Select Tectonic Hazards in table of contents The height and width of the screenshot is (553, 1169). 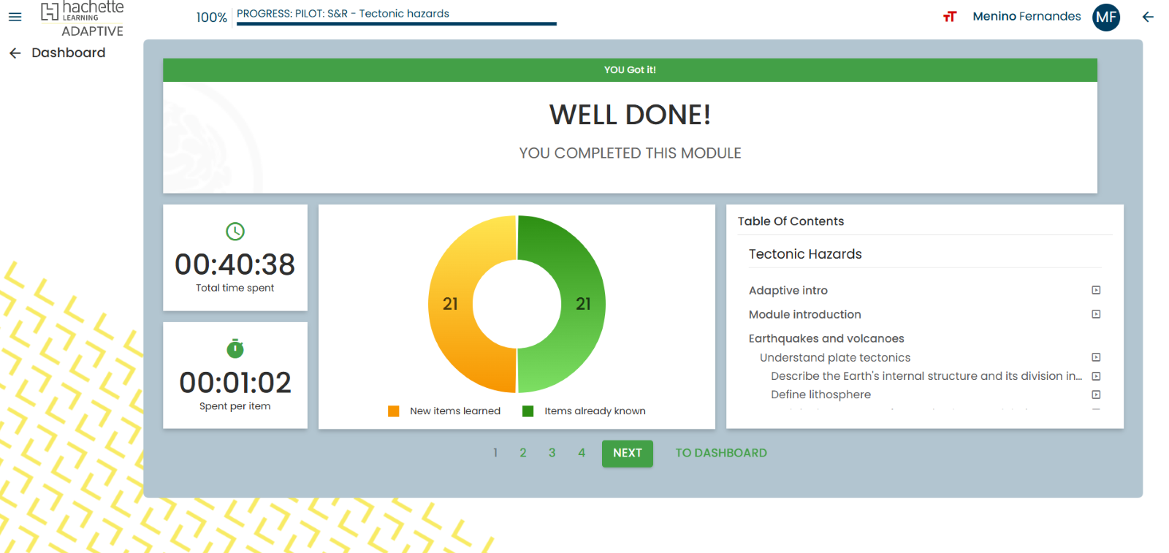(804, 254)
